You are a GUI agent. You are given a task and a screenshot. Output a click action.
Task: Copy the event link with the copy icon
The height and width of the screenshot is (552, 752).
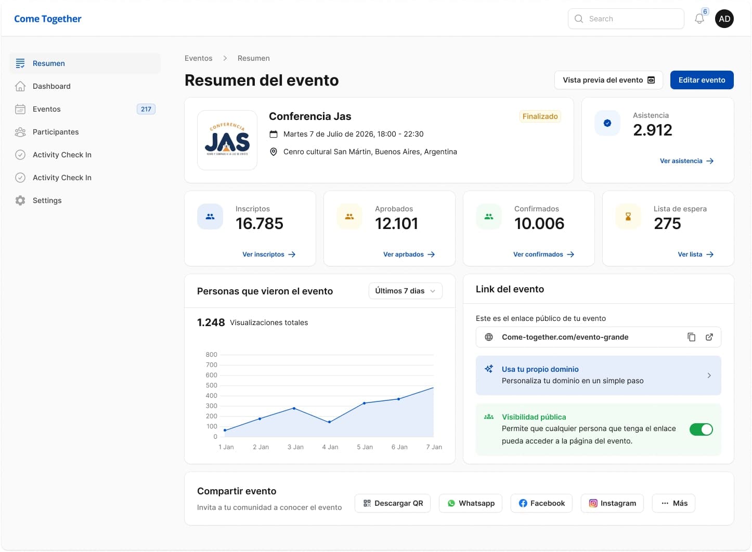[692, 337]
